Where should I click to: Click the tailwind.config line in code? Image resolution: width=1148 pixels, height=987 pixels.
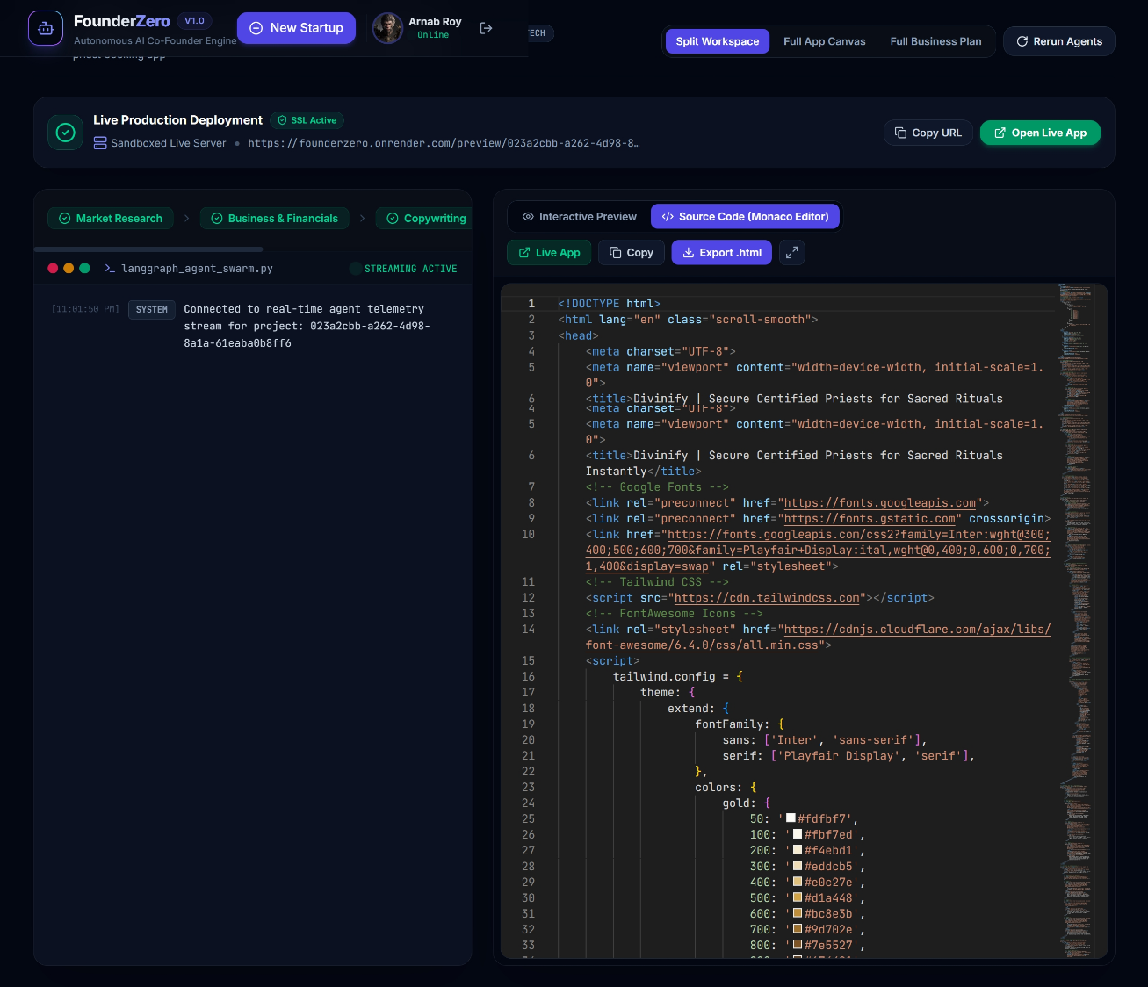678,677
